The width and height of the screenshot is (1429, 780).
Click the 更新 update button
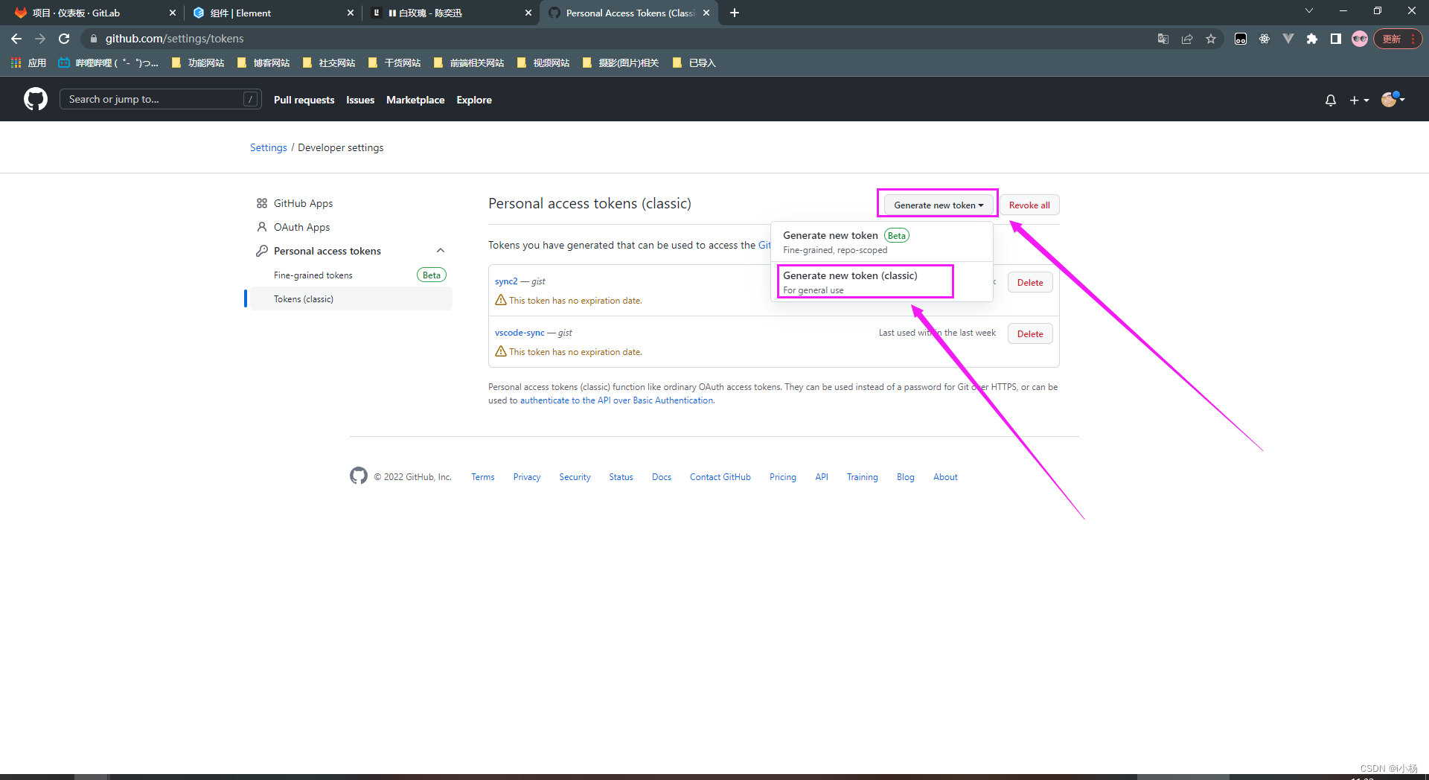(x=1398, y=39)
